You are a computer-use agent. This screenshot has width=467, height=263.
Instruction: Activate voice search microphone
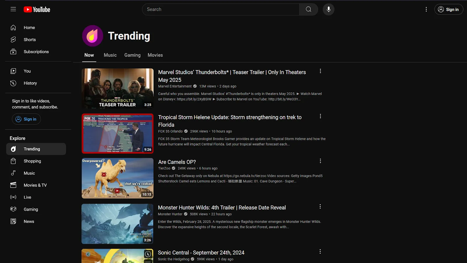(x=328, y=9)
